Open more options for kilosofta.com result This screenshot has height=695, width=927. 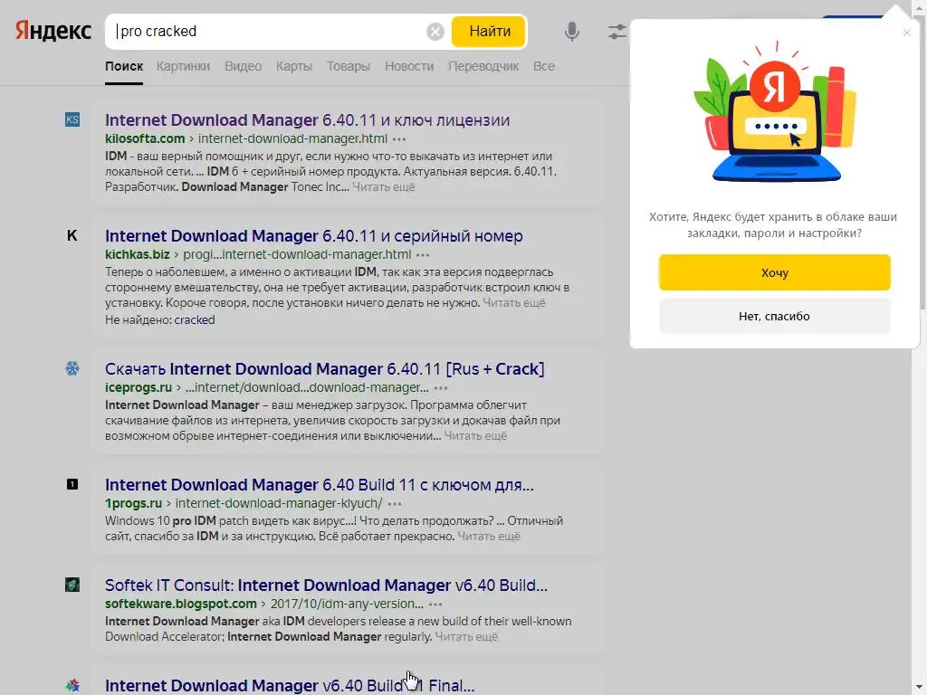coord(399,139)
